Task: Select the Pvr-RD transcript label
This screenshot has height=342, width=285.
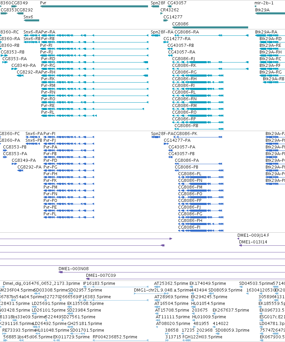Action: tap(48, 59)
